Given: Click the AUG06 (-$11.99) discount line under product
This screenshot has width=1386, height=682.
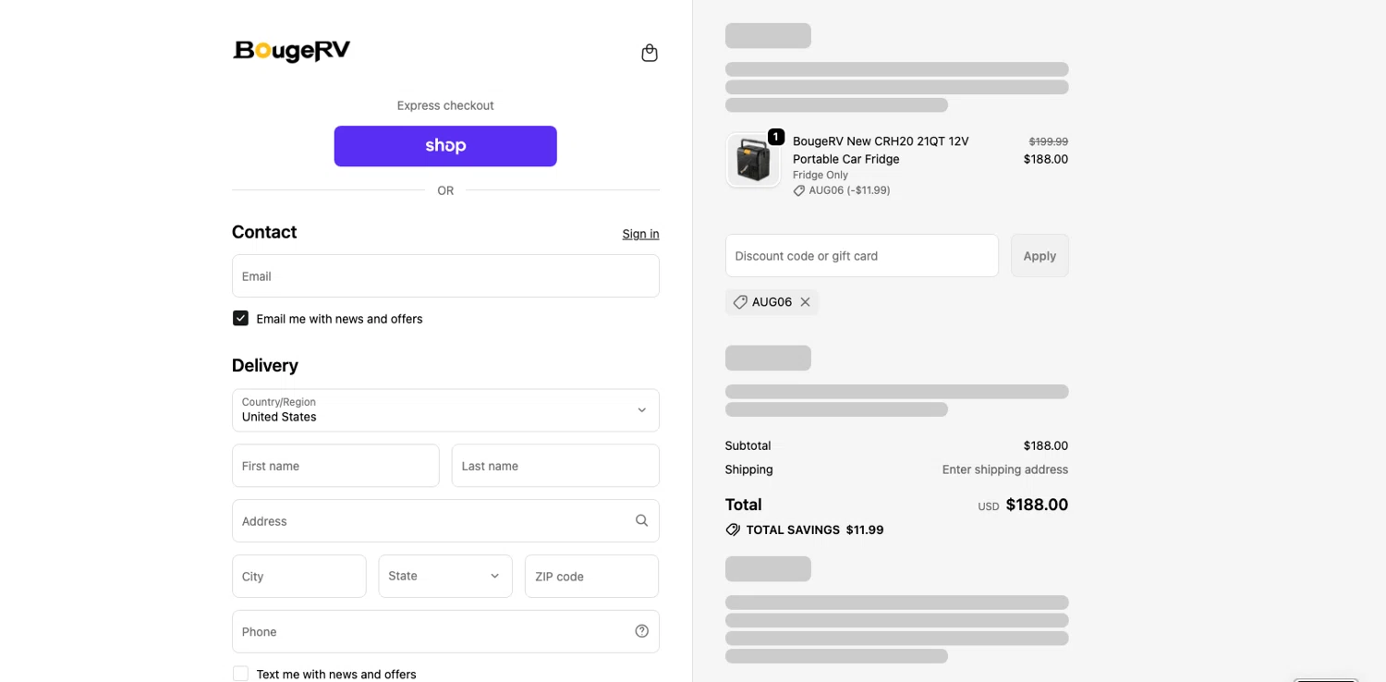Looking at the screenshot, I should pos(842,190).
